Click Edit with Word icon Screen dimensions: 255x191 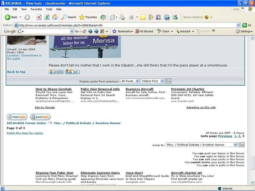pos(131,17)
